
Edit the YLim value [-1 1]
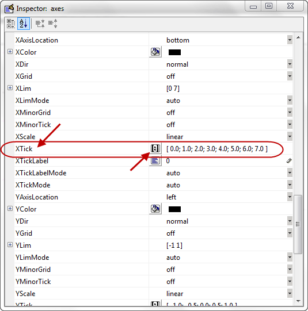point(174,245)
